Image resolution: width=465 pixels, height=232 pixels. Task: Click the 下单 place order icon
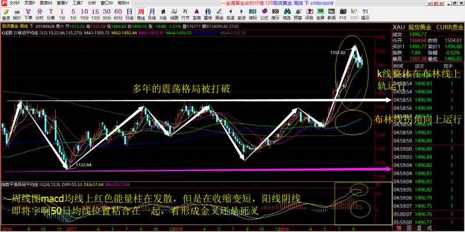coord(28,14)
